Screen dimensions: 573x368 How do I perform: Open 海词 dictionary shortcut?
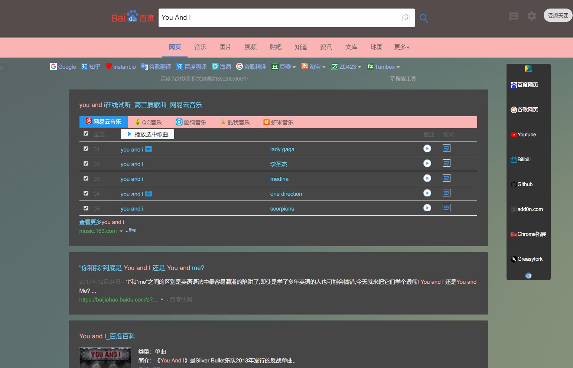click(x=221, y=66)
